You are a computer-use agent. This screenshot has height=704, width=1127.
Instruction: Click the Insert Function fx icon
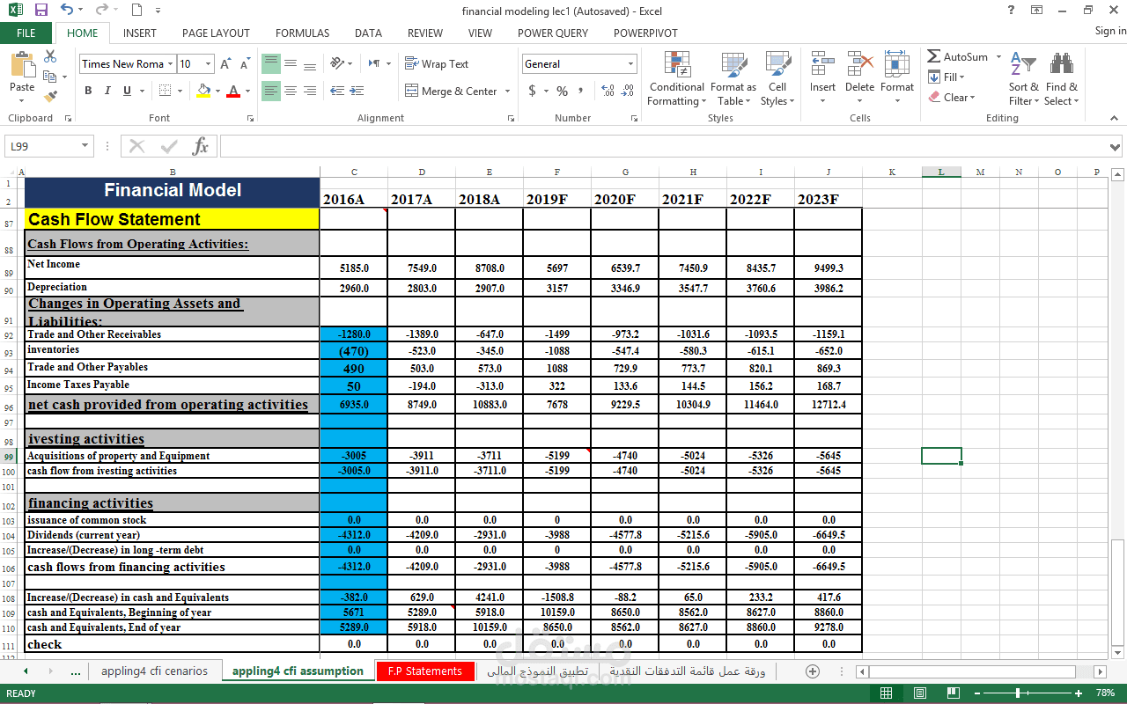(201, 146)
